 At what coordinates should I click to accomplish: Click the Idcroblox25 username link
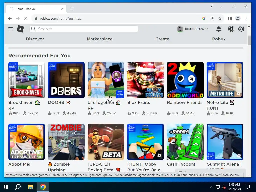tap(194, 29)
